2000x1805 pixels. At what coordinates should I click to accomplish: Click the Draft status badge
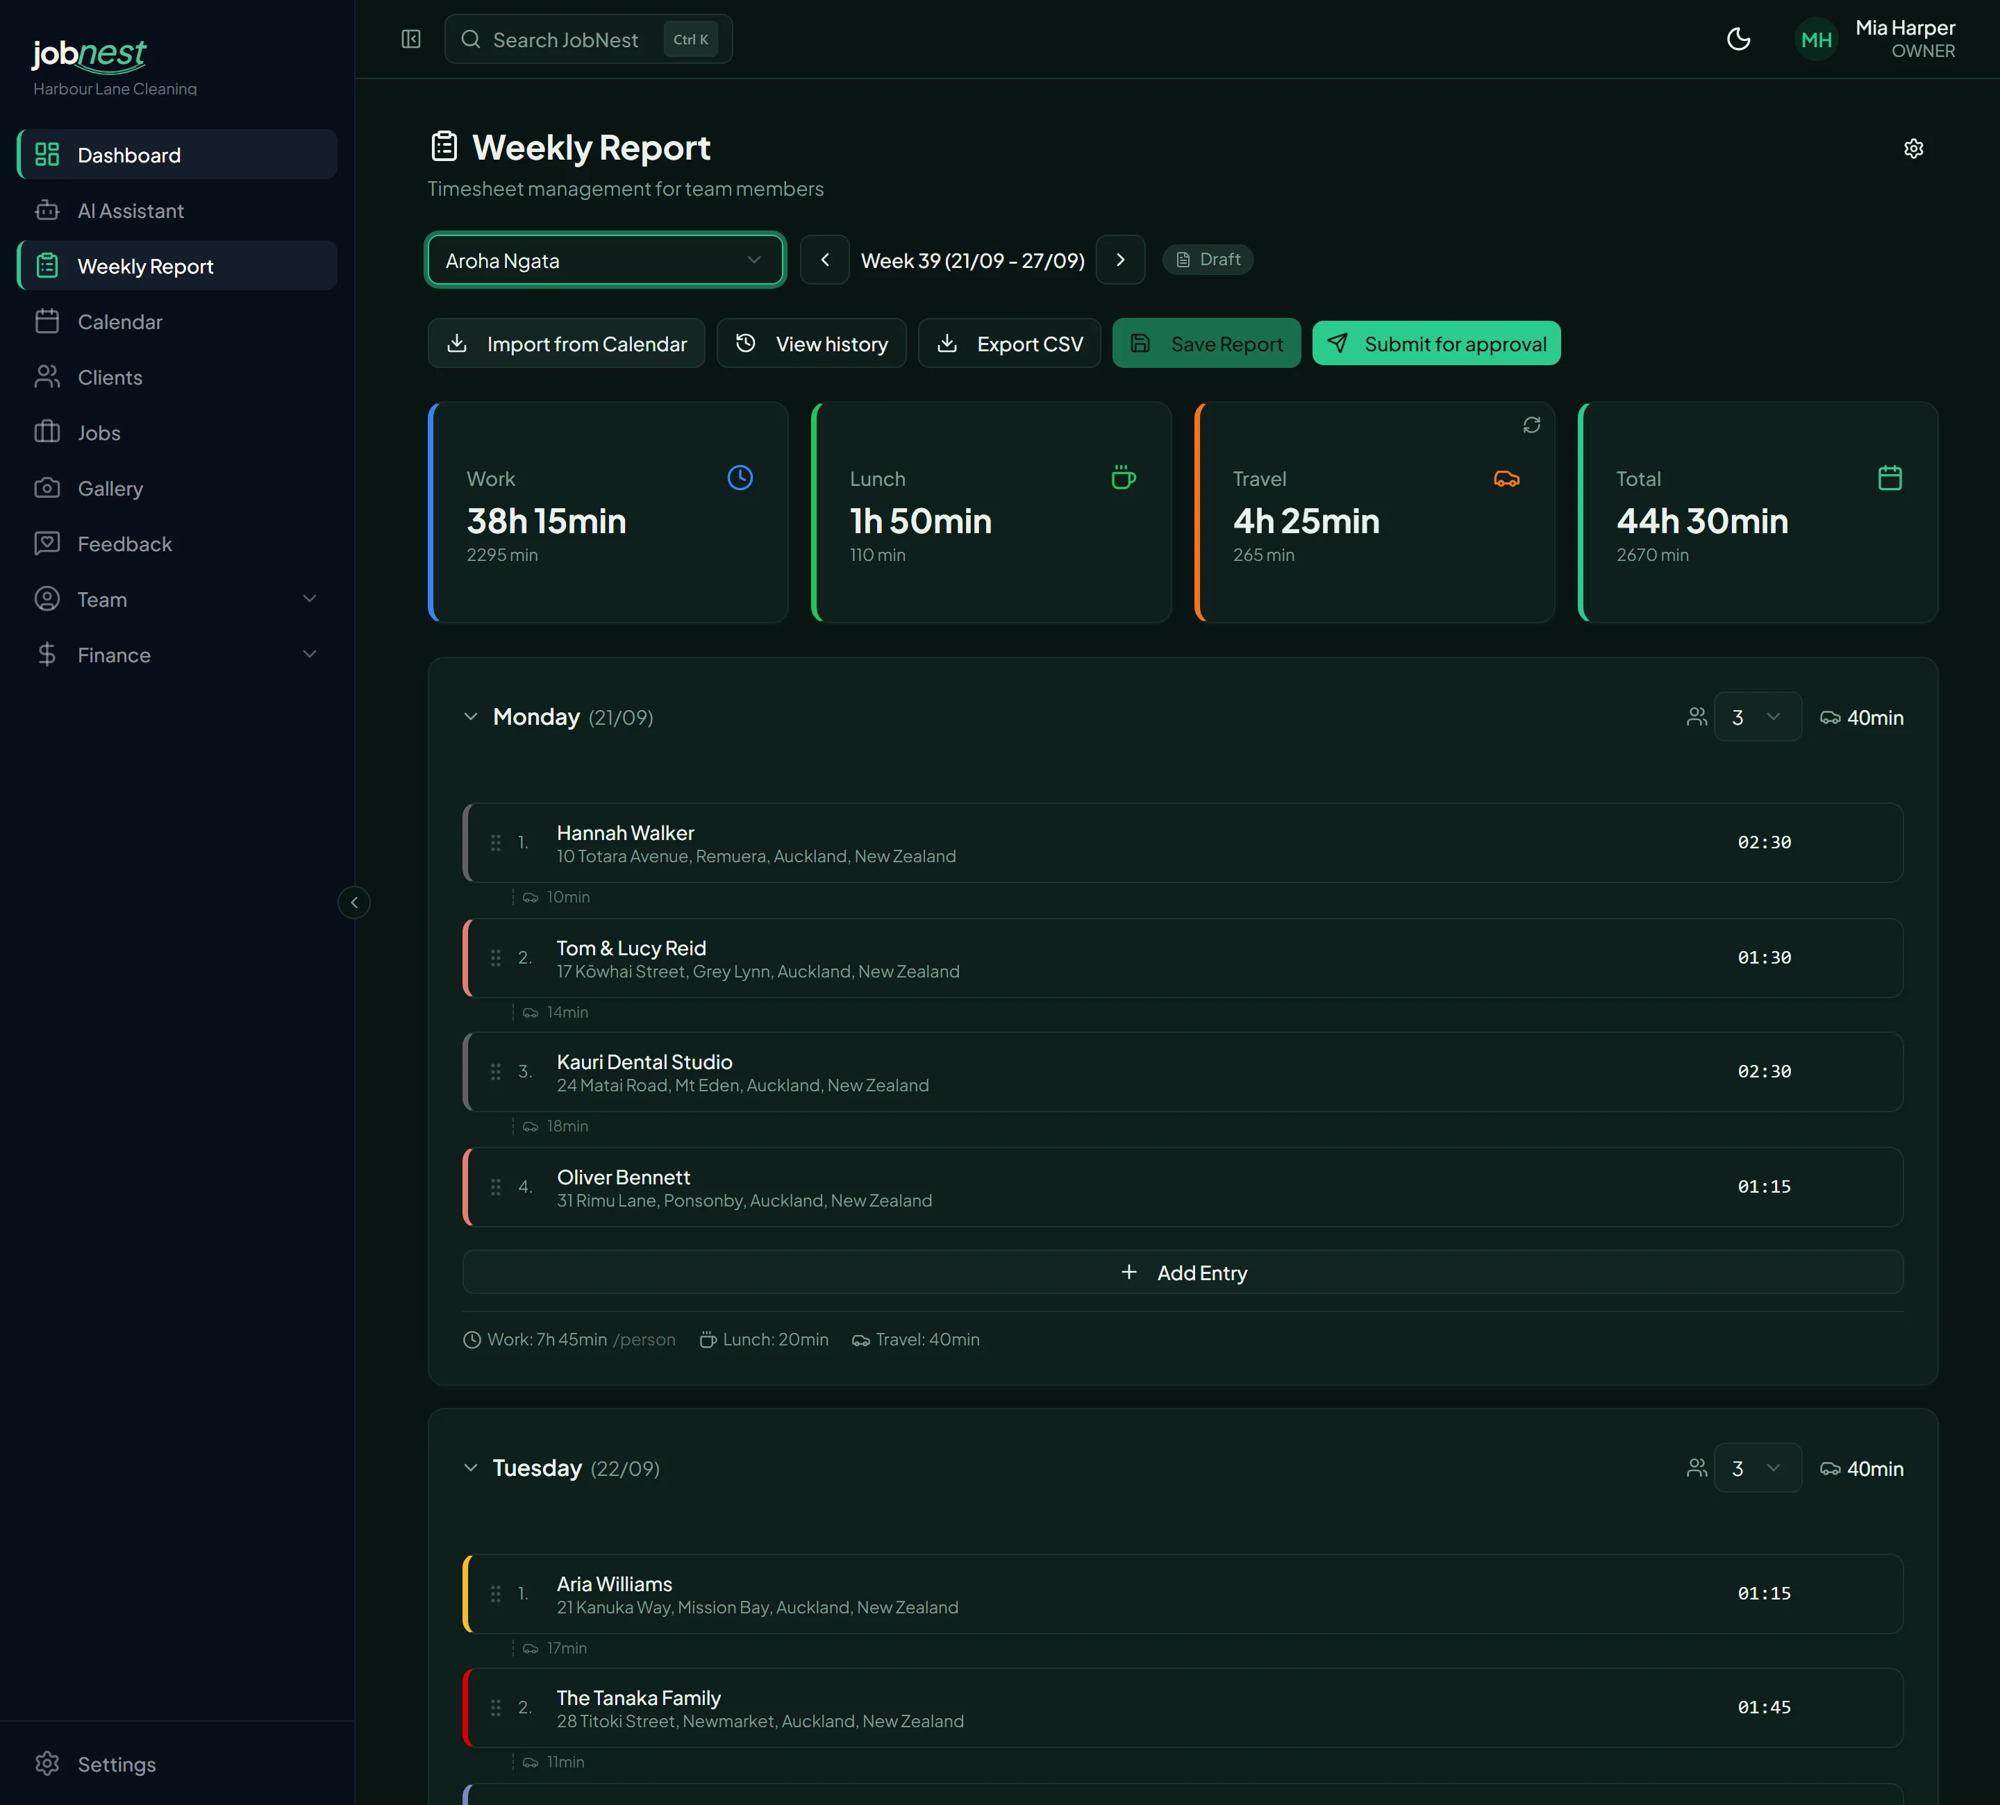tap(1208, 260)
